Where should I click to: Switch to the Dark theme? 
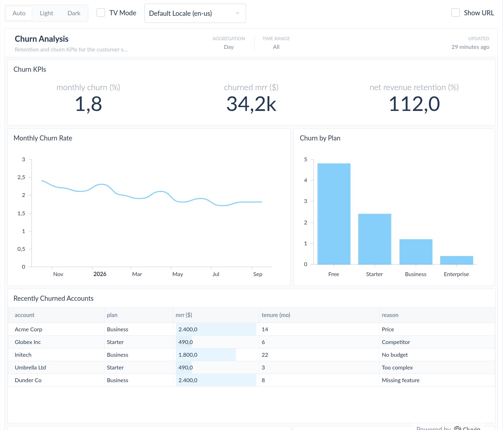click(74, 13)
